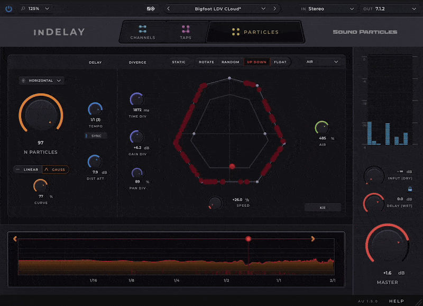Go to the previous preset arrow
This screenshot has height=306, width=423.
(x=168, y=8)
